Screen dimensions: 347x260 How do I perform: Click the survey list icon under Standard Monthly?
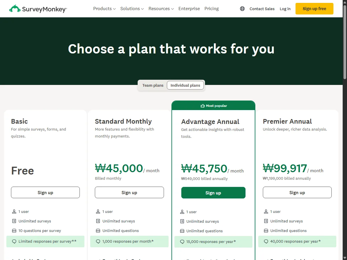(98, 221)
